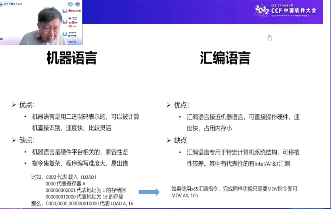This screenshot has height=209, width=331.
Task: Click line 000000000001 代表地址为 1 的存储器
Action: (x=86, y=190)
